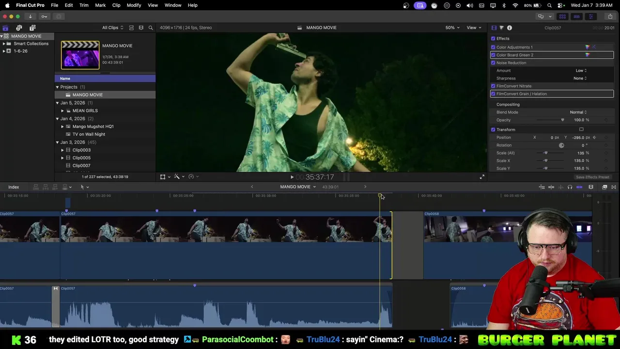Image resolution: width=620 pixels, height=349 pixels.
Task: Open viewer zoom 50% dropdown
Action: [453, 28]
